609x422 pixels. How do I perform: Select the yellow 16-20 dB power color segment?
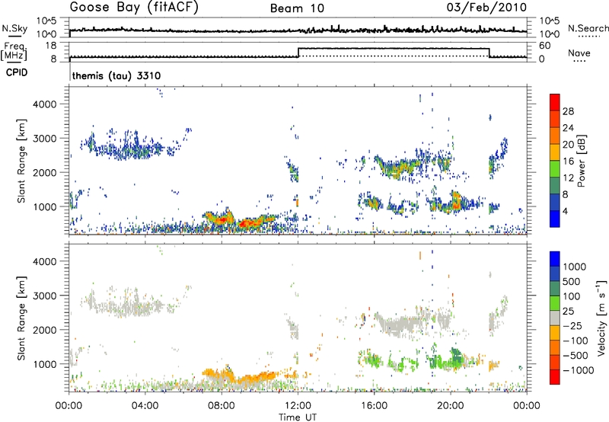click(x=555, y=152)
